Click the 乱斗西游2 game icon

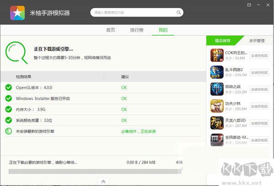tap(217, 72)
